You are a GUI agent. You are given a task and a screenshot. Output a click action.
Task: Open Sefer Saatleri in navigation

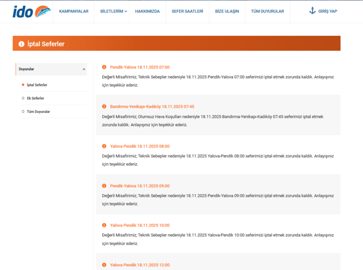coord(187,11)
